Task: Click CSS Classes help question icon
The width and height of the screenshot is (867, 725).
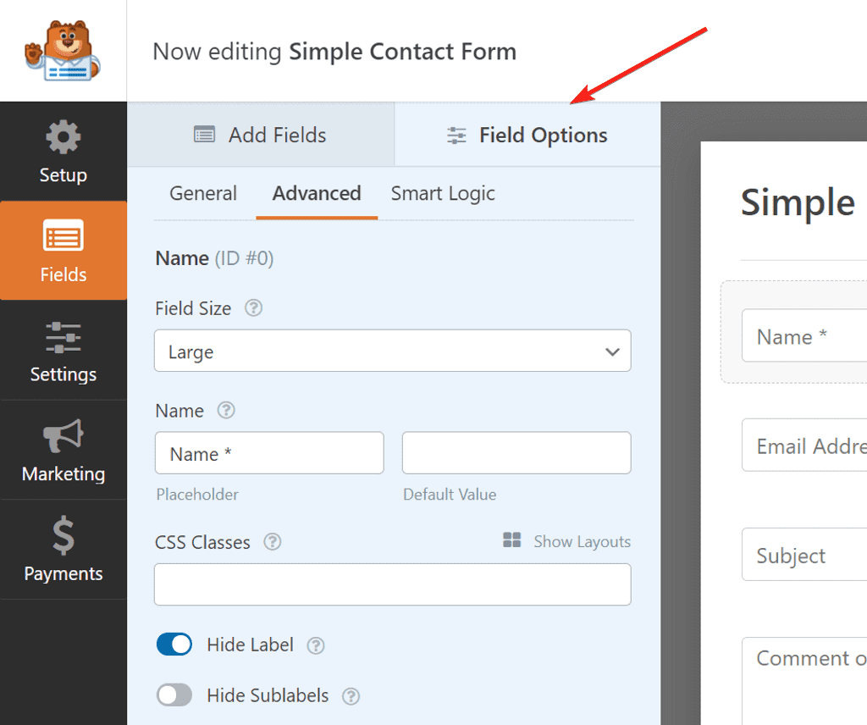Action: 272,542
